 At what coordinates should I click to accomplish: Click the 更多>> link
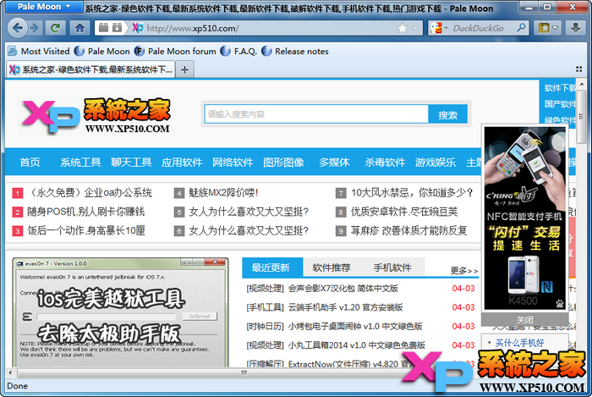(464, 271)
